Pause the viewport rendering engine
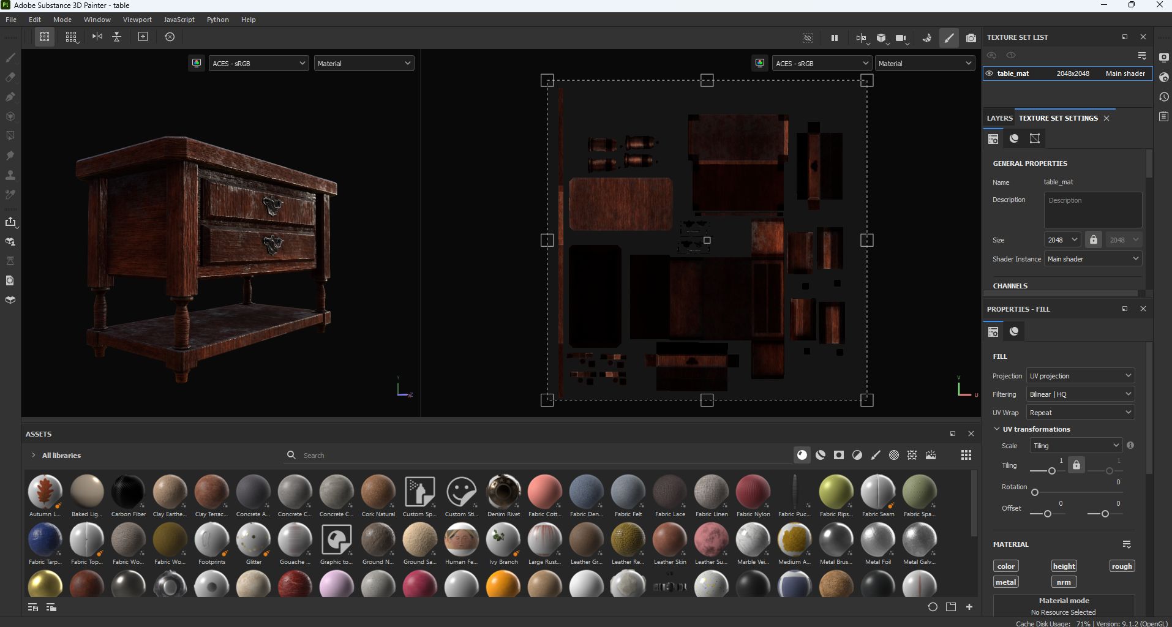The height and width of the screenshot is (627, 1172). click(x=834, y=37)
